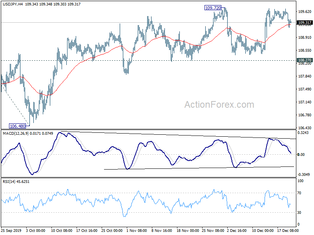The image size is (314, 235).
Task: Click the 106.480 low price label
Action: [x=17, y=126]
